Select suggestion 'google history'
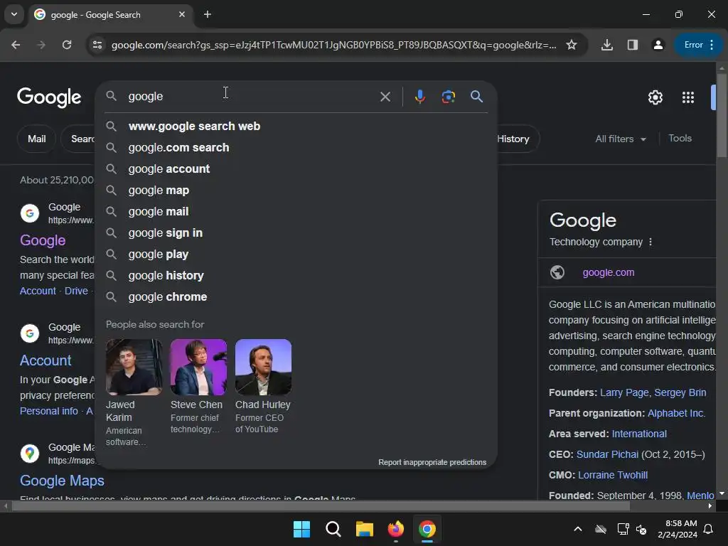 point(296,276)
